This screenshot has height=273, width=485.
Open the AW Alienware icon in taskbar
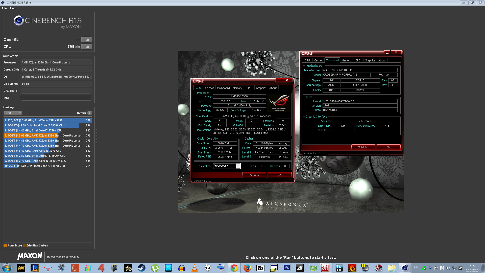[x=21, y=268]
